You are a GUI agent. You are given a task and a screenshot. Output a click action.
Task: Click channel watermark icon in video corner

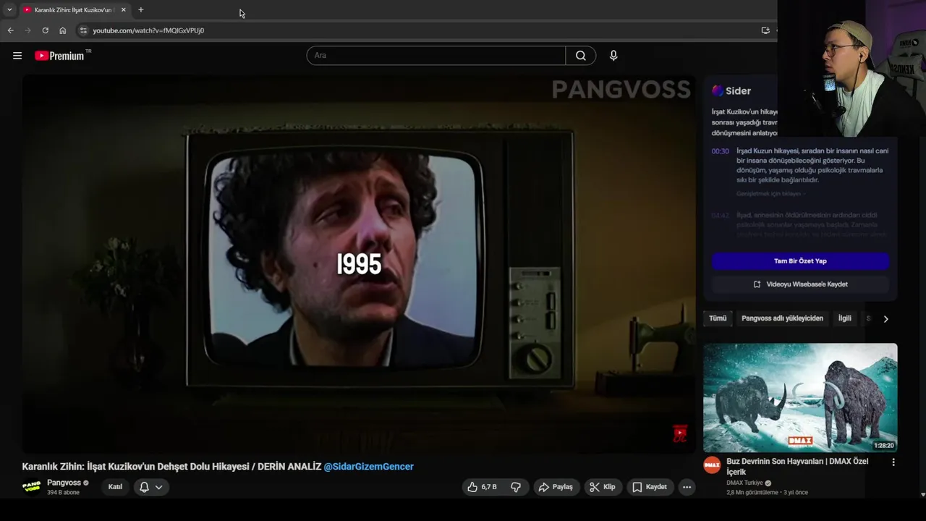[679, 434]
